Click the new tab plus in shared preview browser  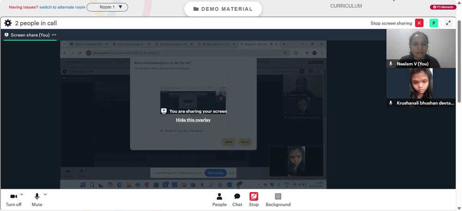coord(284,44)
